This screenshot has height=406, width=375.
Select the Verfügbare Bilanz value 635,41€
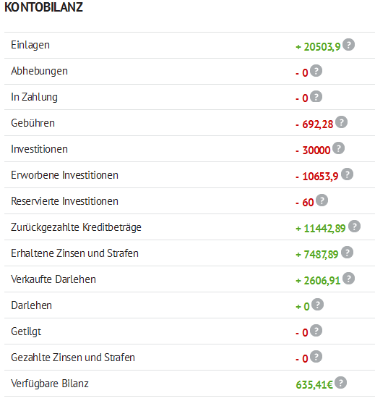coord(314,385)
